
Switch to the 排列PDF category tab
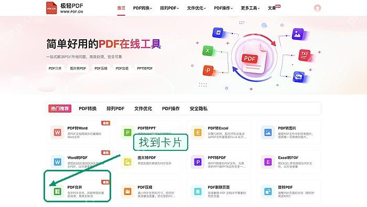click(115, 108)
